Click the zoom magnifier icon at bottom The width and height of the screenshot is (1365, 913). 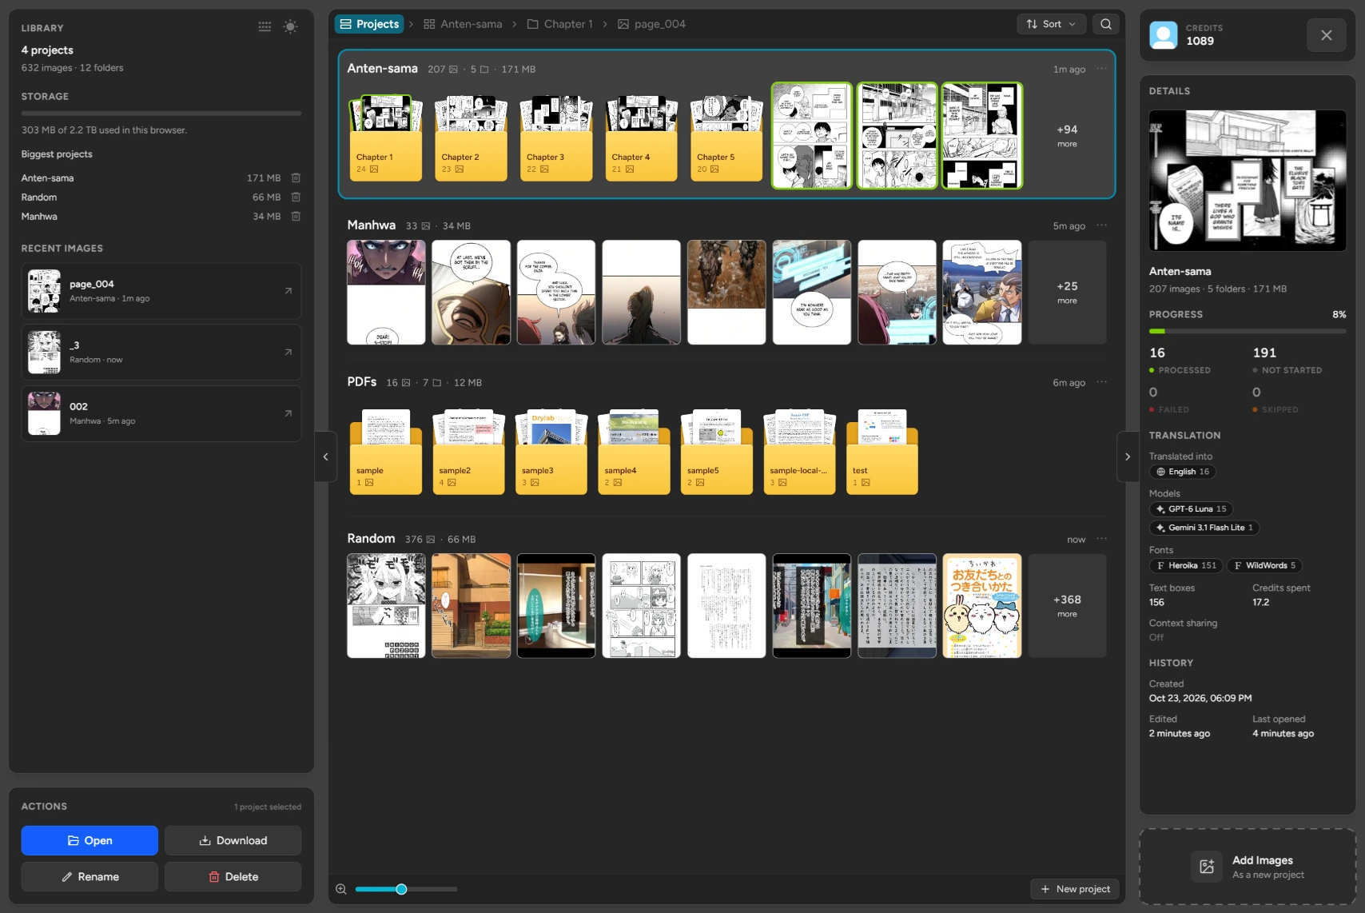coord(341,889)
